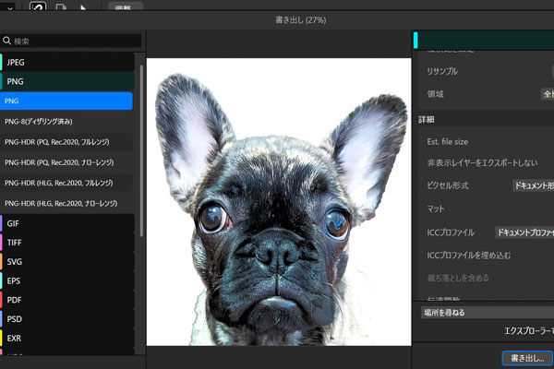Select PNG-HDR HLG Rec.2020 フルレンジ preset
Image resolution: width=554 pixels, height=369 pixels.
coord(66,183)
